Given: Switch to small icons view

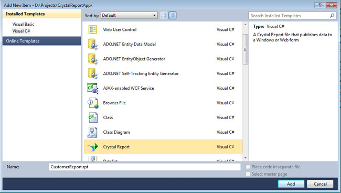Looking at the screenshot, I should 164,15.
